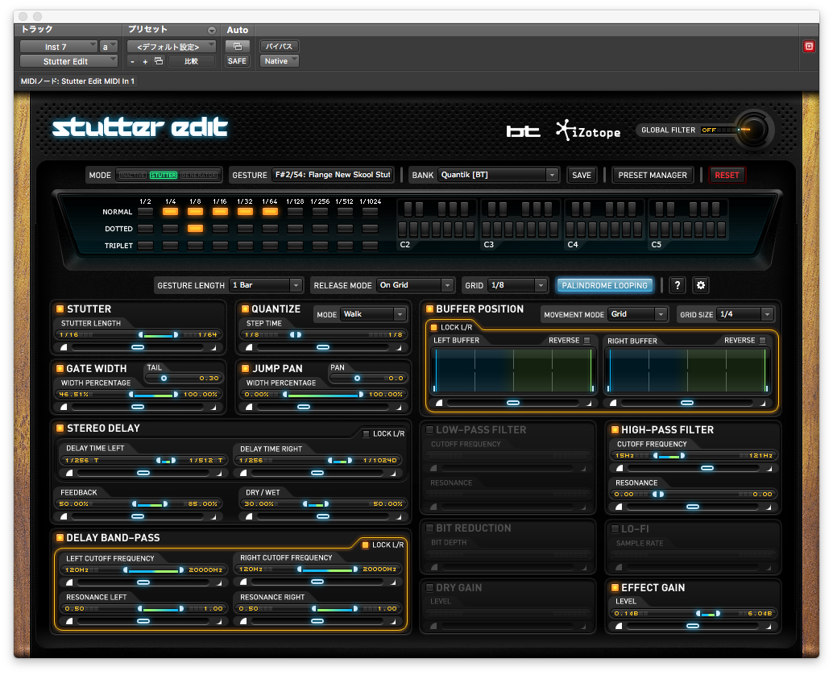Click the left curve icon below Step Time

pyautogui.click(x=249, y=347)
